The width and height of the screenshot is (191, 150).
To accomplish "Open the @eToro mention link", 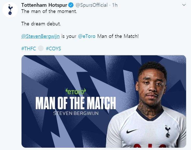I will 86,36.
